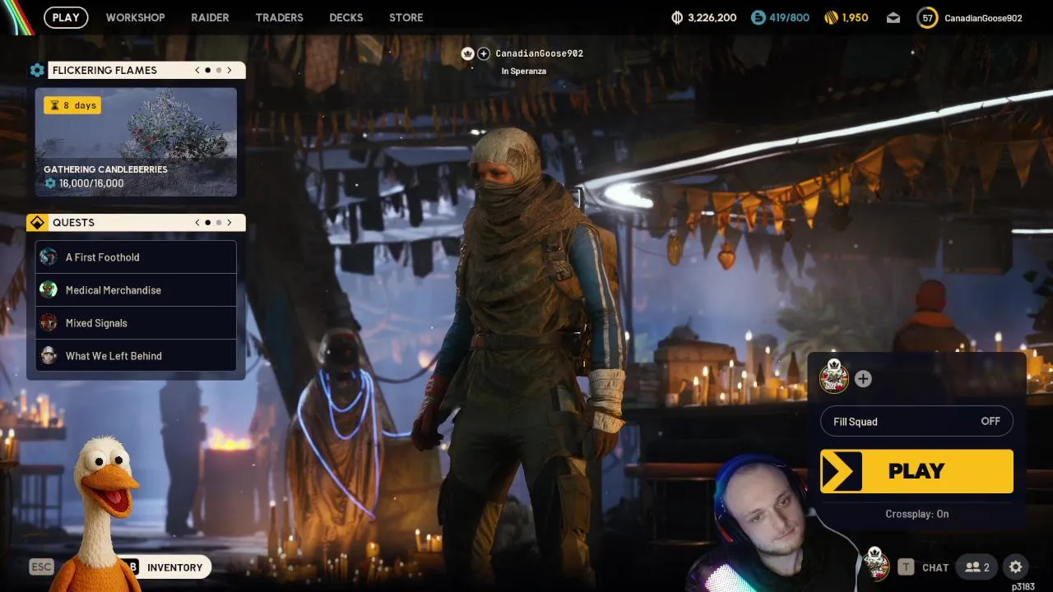Click the coin balance 3,226,200 icon
The image size is (1053, 592).
tap(677, 17)
